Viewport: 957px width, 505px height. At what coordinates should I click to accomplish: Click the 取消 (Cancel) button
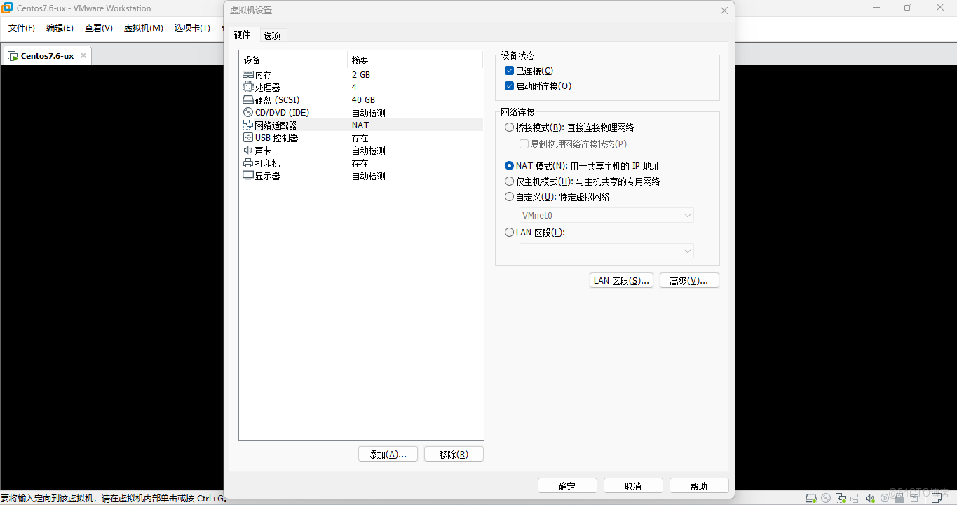coord(633,486)
